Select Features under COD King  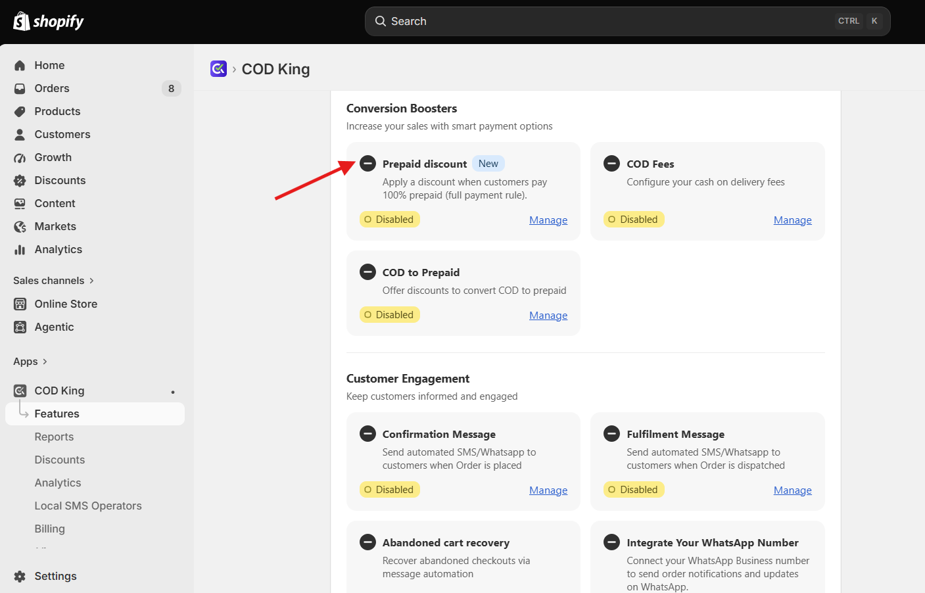(95, 414)
